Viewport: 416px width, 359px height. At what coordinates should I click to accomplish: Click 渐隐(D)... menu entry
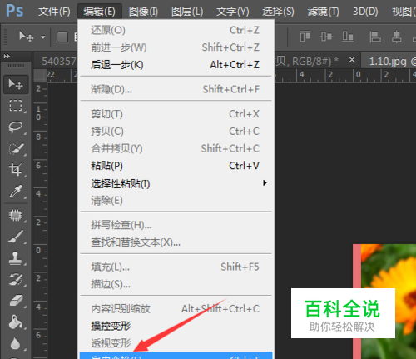coord(176,89)
